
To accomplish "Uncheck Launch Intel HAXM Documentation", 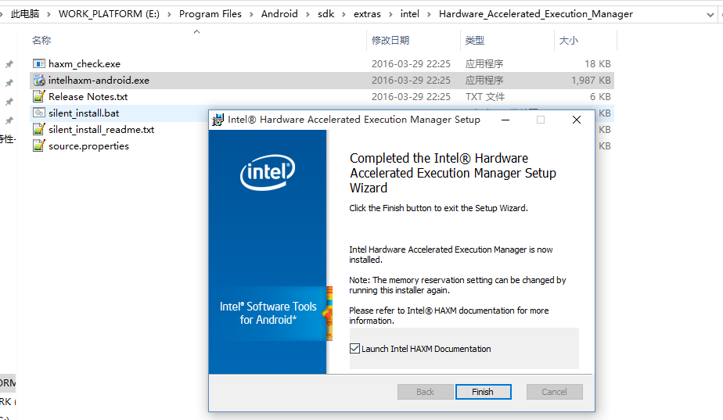I will pyautogui.click(x=355, y=349).
